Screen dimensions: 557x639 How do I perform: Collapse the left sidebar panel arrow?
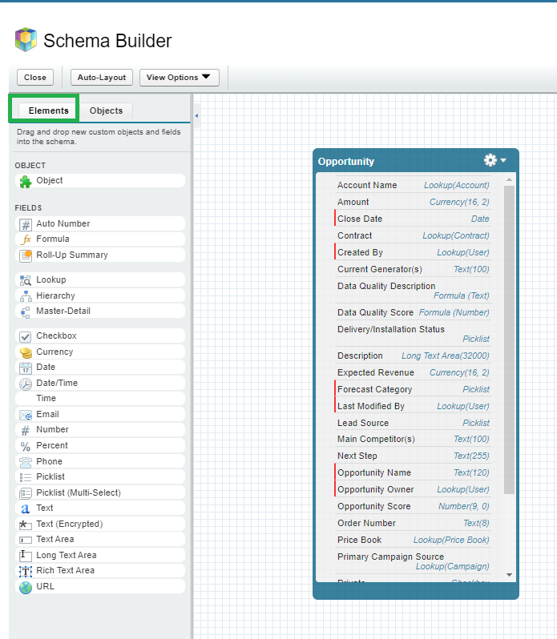[x=196, y=116]
